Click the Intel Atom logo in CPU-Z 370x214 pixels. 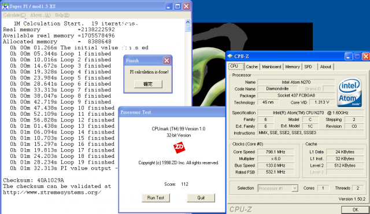349,93
